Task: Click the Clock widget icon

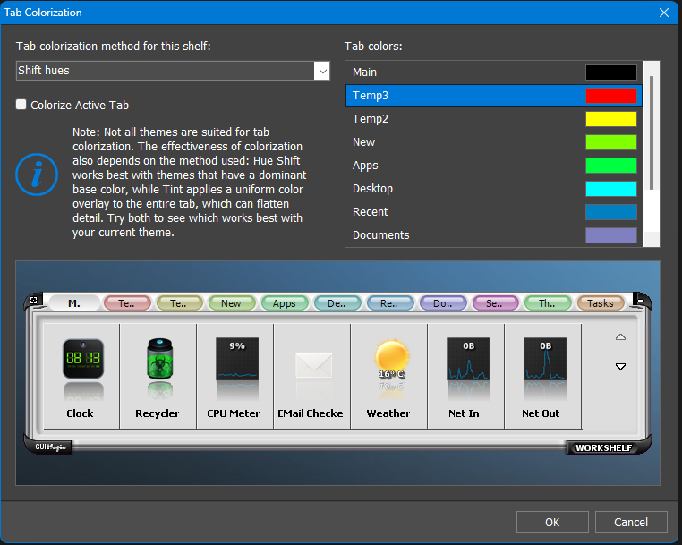Action: coord(81,360)
